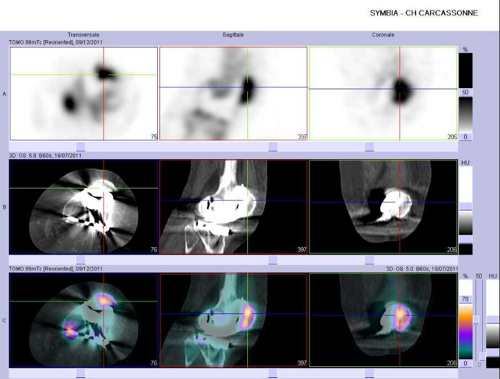
Task: Click the row B series label 3D OS 5.0 B60s
Action: (x=45, y=155)
